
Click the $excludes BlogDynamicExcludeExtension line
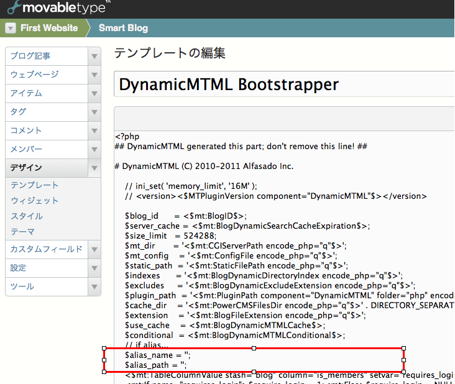click(270, 285)
